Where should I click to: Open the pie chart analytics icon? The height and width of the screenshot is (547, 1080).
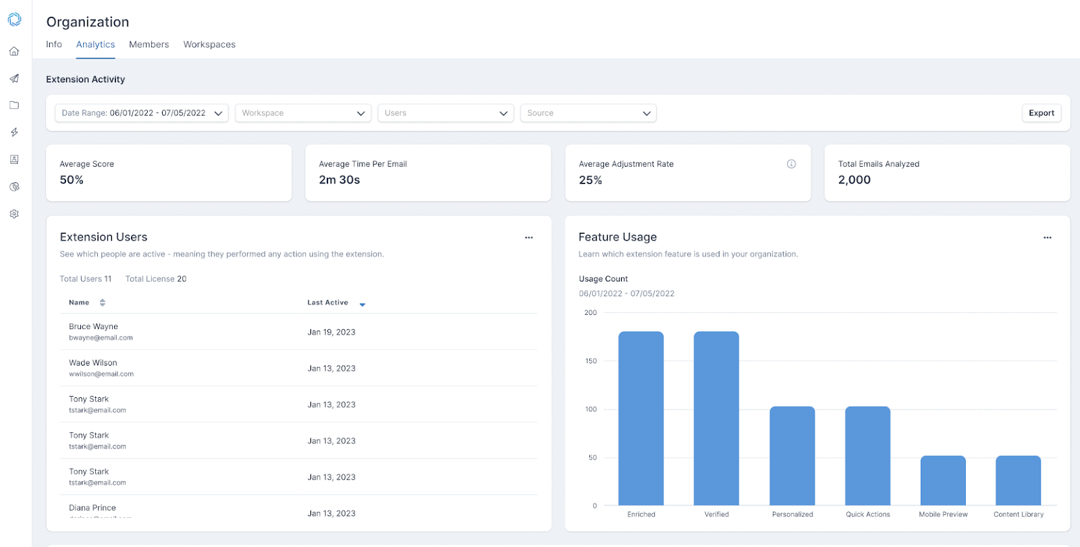click(x=14, y=187)
